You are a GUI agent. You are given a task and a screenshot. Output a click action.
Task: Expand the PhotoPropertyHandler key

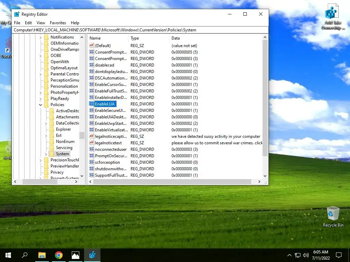(x=40, y=92)
